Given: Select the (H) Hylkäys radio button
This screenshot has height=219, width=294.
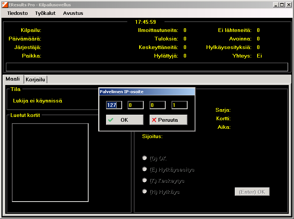Looking at the screenshot, I should click(x=144, y=191).
